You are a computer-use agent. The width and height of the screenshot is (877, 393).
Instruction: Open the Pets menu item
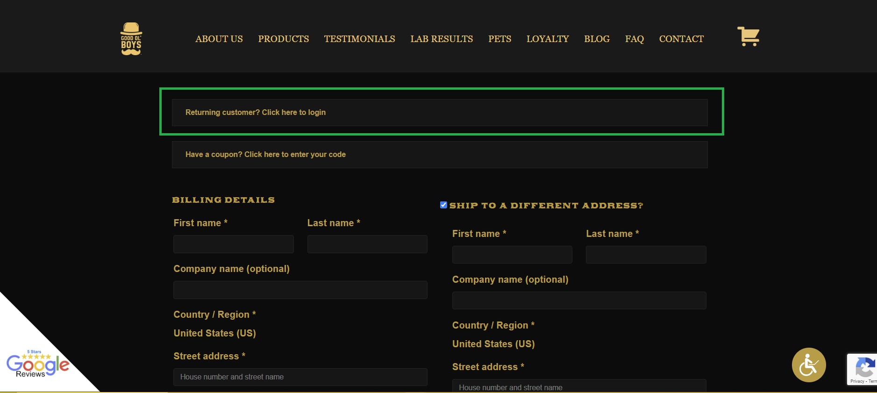(x=499, y=39)
